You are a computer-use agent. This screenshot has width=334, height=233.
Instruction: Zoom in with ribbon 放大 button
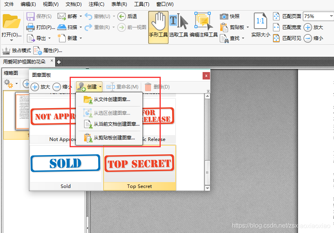pos(313,27)
